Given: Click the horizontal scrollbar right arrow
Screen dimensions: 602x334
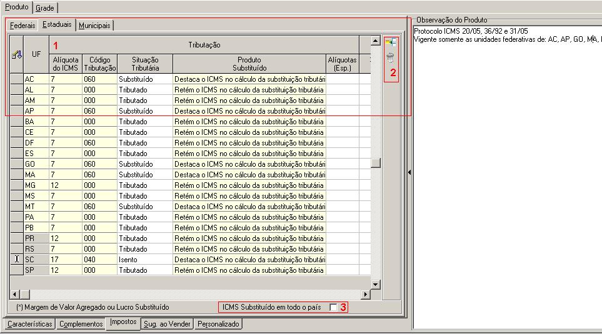Looking at the screenshot, I should coord(366,294).
